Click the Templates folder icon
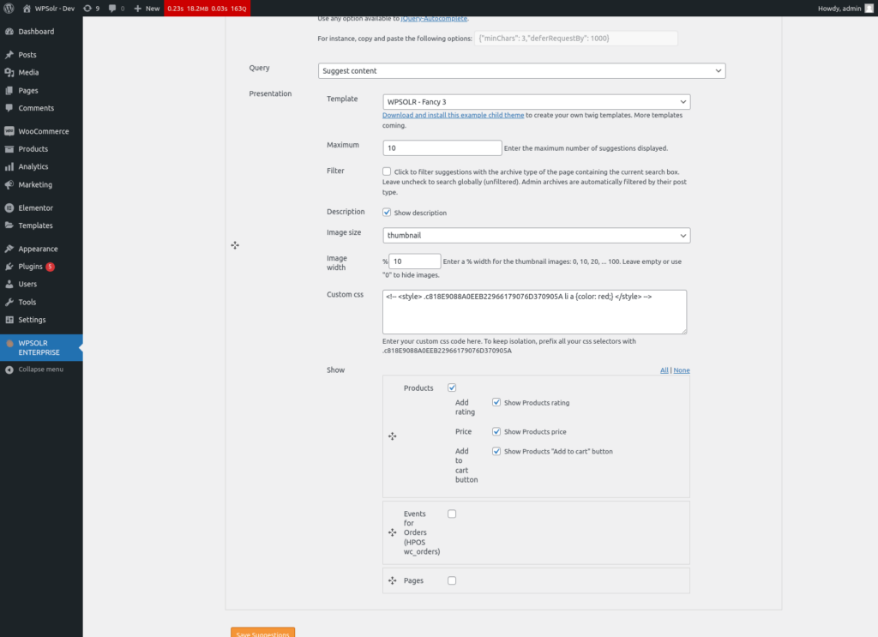 (x=9, y=225)
